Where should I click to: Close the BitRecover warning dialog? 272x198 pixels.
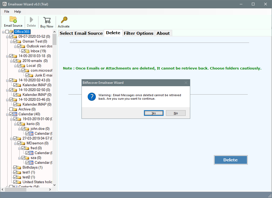click(x=186, y=83)
